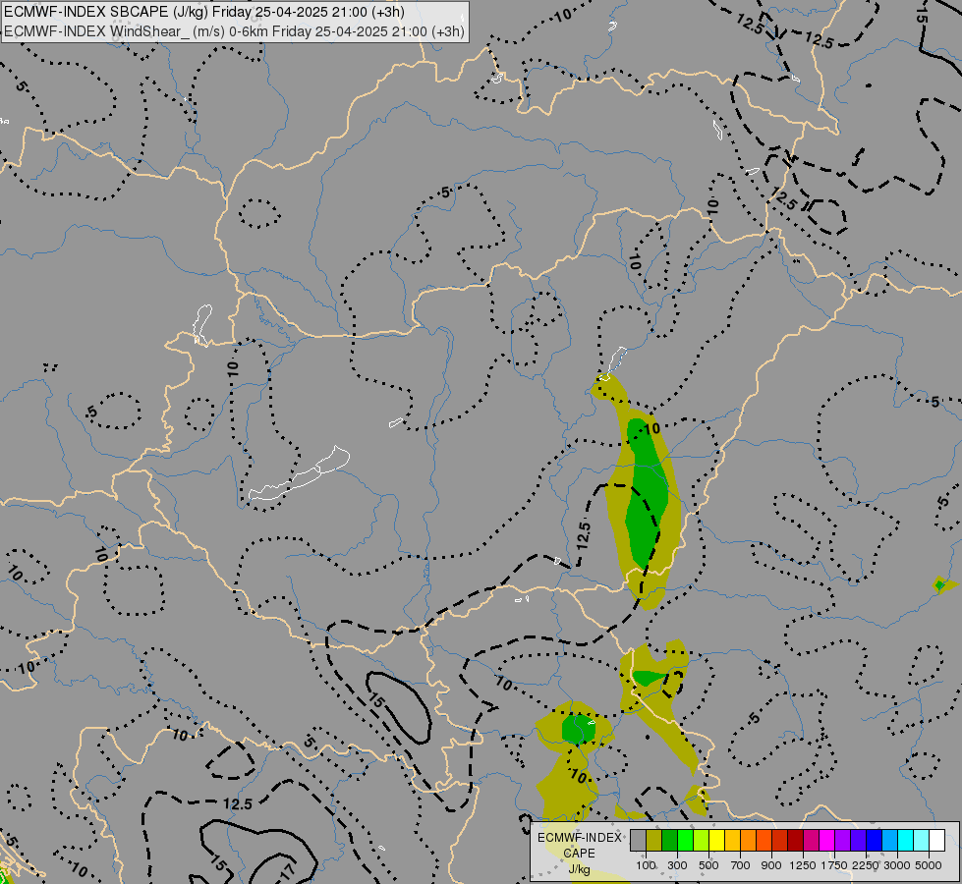Screen dimensions: 962x884
Task: Click the SBCAPE title line at top
Action: click(203, 12)
